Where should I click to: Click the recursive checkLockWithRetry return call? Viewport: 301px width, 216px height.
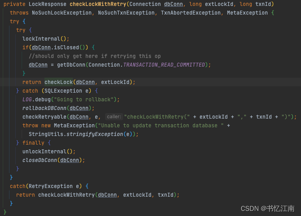tap(66, 195)
